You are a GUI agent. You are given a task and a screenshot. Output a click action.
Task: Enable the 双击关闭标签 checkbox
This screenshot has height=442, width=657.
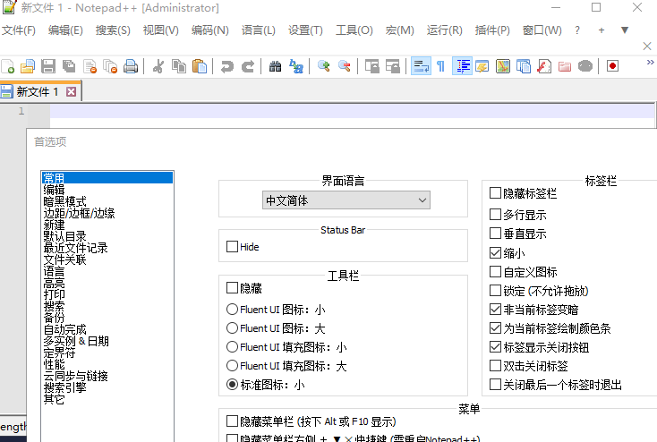tap(495, 366)
